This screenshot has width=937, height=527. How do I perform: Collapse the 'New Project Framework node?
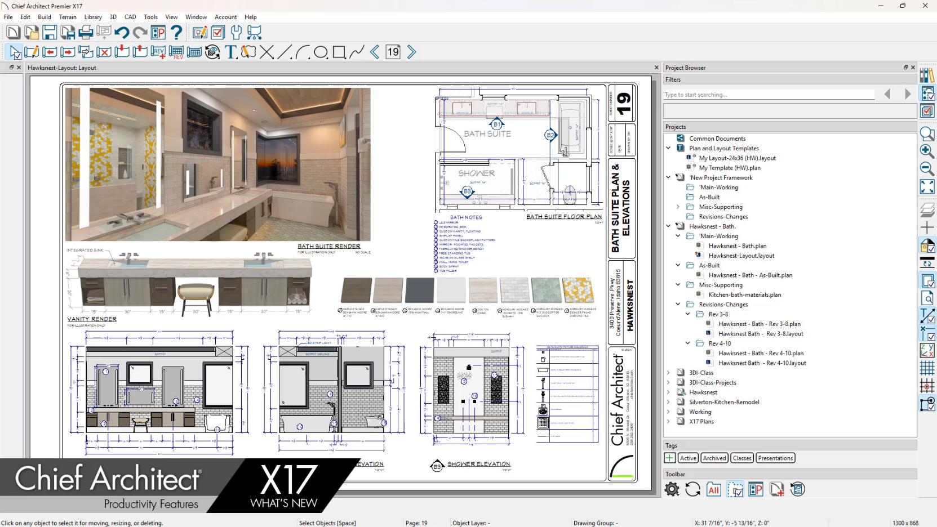tap(668, 177)
